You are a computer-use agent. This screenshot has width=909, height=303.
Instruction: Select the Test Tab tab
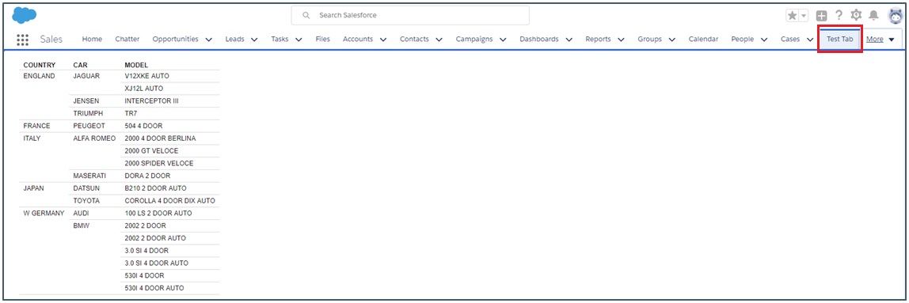pyautogui.click(x=840, y=39)
